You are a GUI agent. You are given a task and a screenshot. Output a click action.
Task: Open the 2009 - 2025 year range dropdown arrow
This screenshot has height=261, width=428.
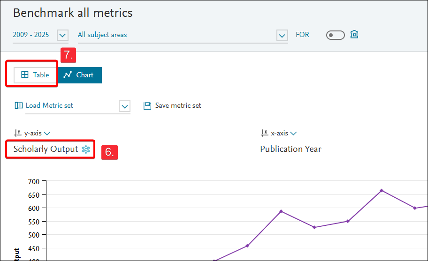click(62, 35)
